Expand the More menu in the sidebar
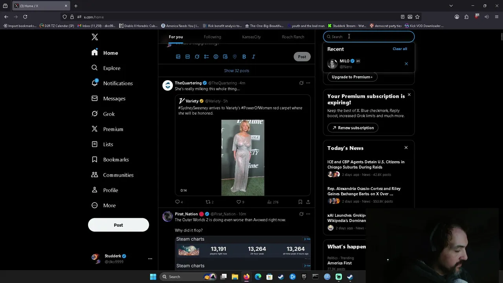Screen dimensions: 503x283 pyautogui.click(x=104, y=205)
